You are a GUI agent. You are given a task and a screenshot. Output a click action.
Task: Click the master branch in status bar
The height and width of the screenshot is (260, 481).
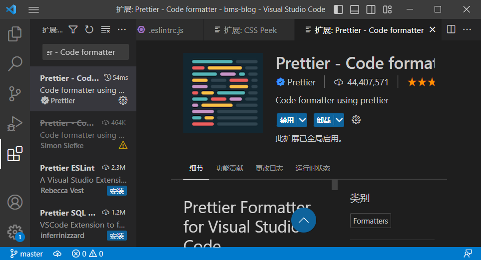pos(26,254)
